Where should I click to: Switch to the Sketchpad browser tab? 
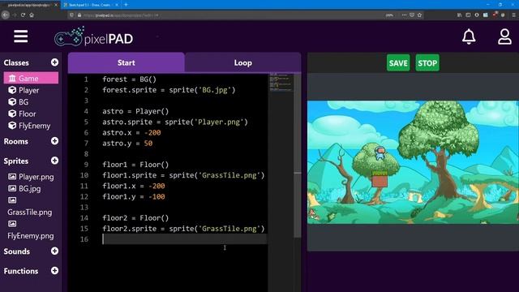click(x=90, y=5)
